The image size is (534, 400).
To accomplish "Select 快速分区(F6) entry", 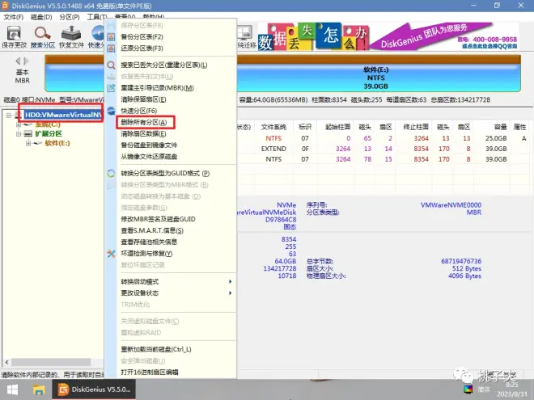I will [x=138, y=111].
